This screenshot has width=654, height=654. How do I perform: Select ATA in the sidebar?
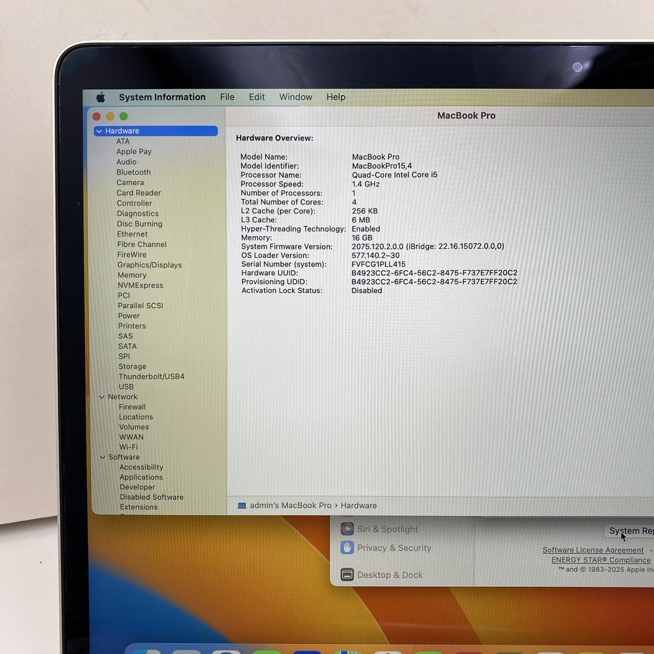click(123, 141)
